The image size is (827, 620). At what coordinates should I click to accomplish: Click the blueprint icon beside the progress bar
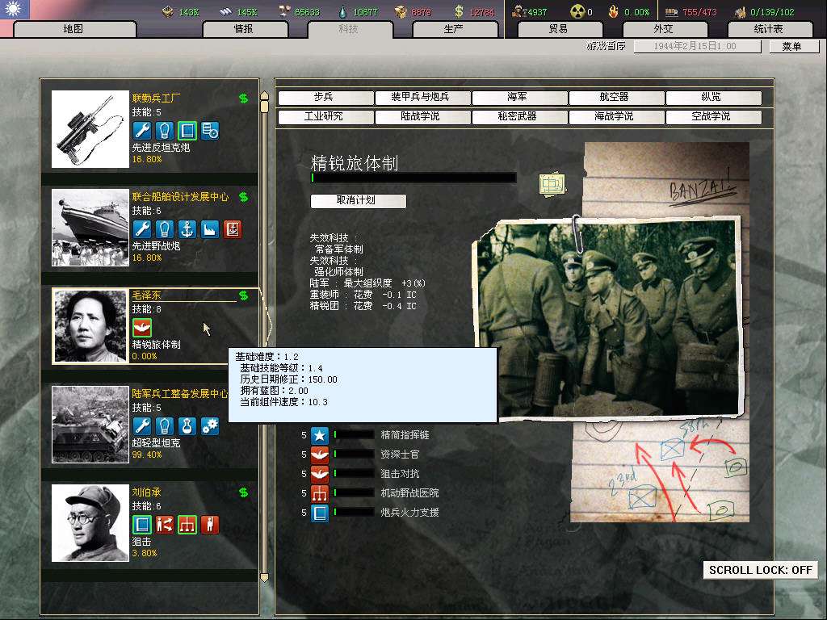coord(552,184)
